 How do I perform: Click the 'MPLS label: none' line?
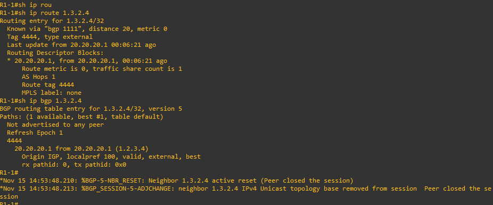pyautogui.click(x=52, y=93)
